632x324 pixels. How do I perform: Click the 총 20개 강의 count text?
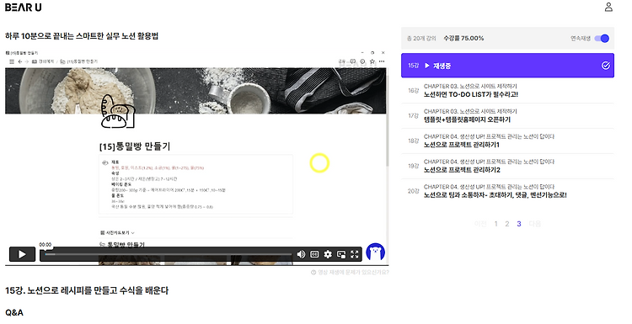(421, 38)
